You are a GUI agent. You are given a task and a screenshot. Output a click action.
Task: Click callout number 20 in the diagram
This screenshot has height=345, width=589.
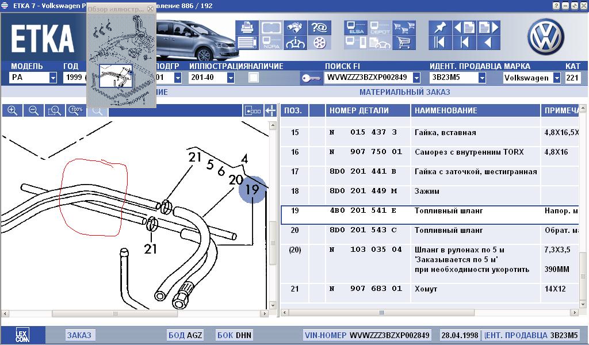pyautogui.click(x=236, y=180)
